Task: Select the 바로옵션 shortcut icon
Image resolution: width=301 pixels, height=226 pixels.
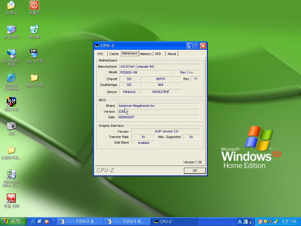Action: [11, 104]
